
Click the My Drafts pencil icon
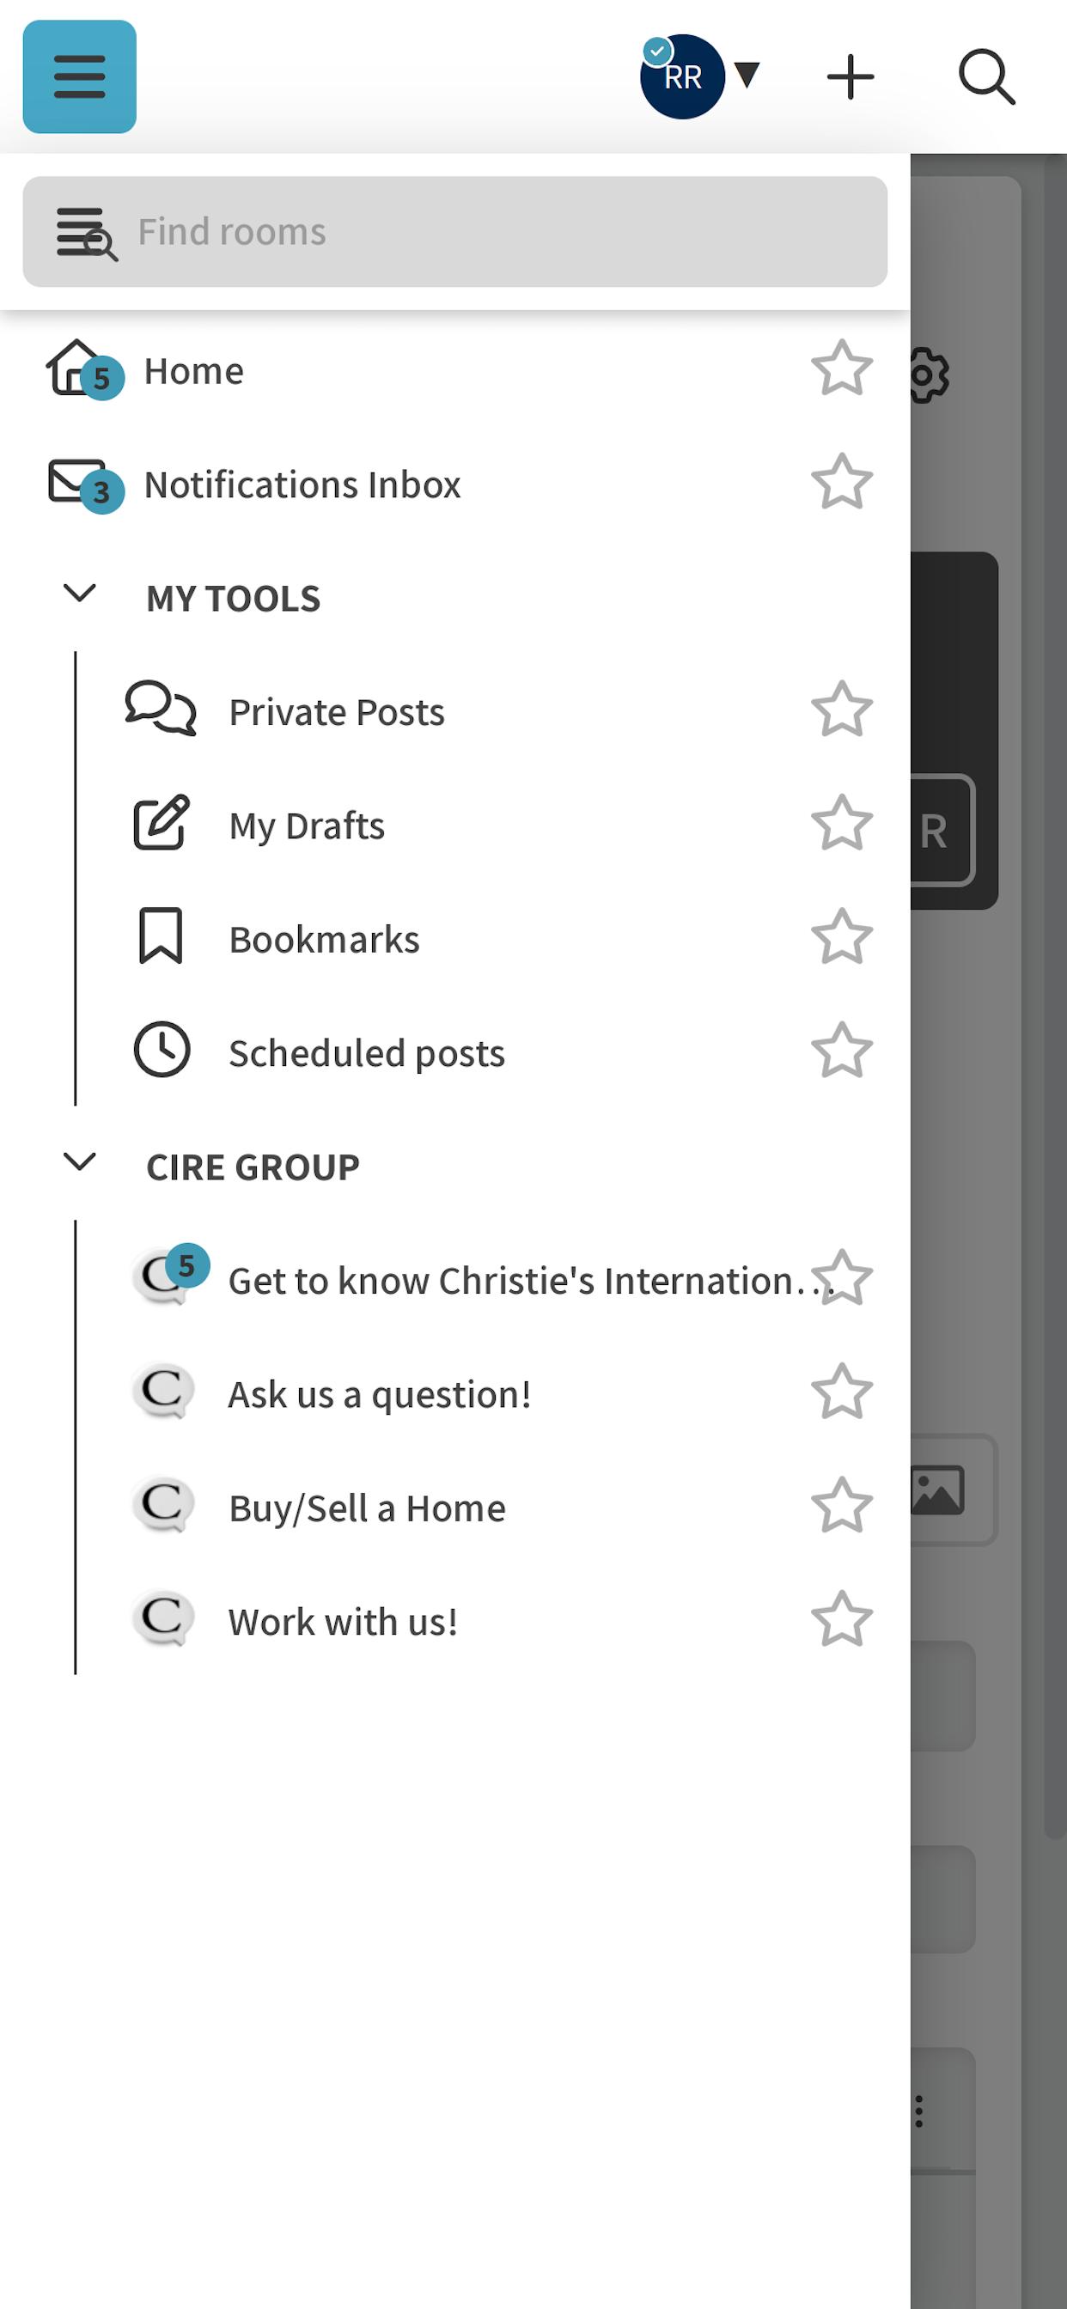click(x=162, y=822)
